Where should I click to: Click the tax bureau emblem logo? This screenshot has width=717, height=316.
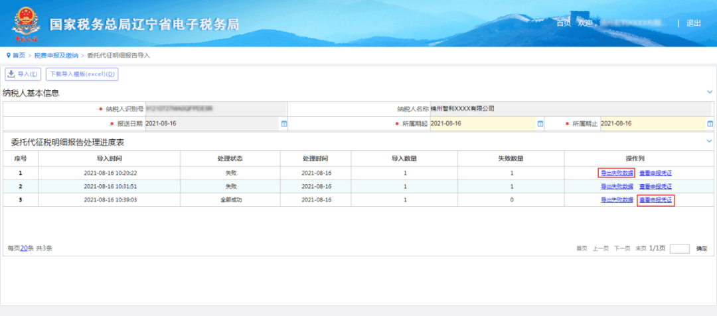(x=26, y=24)
